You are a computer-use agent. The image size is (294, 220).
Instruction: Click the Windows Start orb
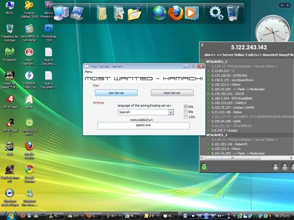(11, 215)
